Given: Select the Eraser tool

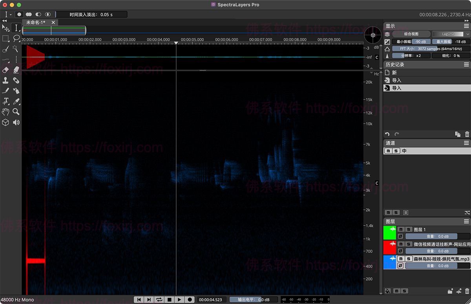Looking at the screenshot, I should tap(5, 70).
